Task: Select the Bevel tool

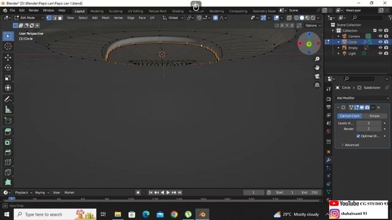Action: click(x=8, y=152)
